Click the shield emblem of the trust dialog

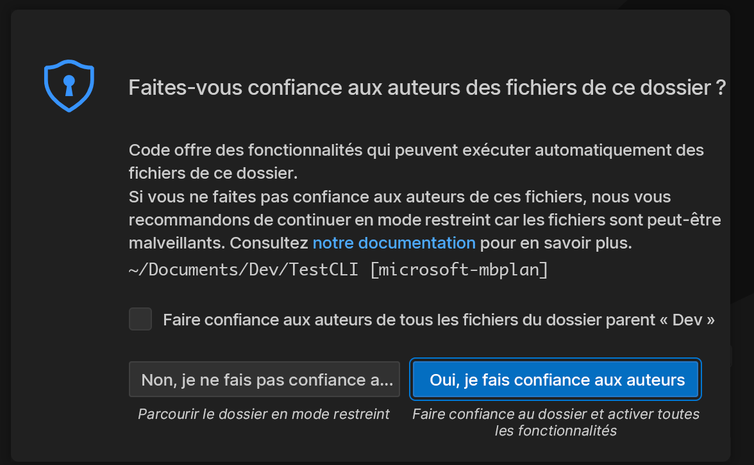[x=68, y=86]
